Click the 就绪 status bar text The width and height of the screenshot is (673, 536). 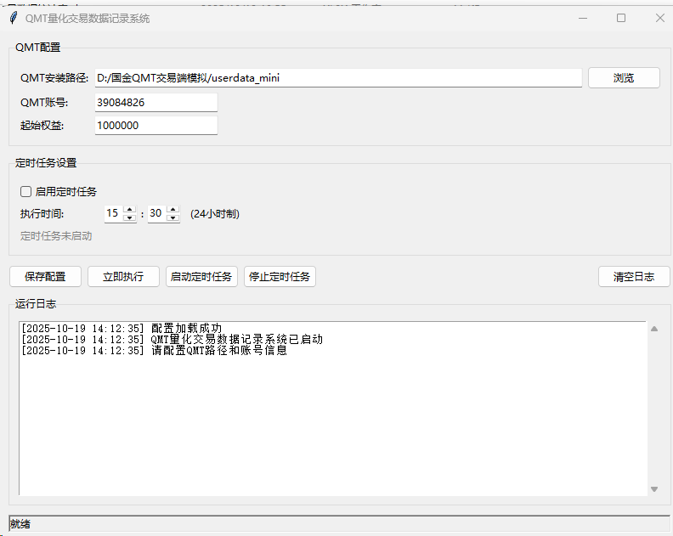point(20,523)
